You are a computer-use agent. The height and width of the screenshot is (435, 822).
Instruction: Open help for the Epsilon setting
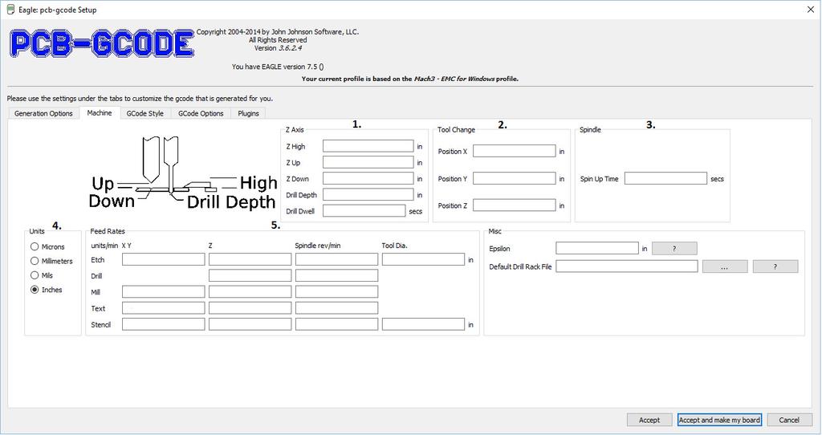point(674,249)
